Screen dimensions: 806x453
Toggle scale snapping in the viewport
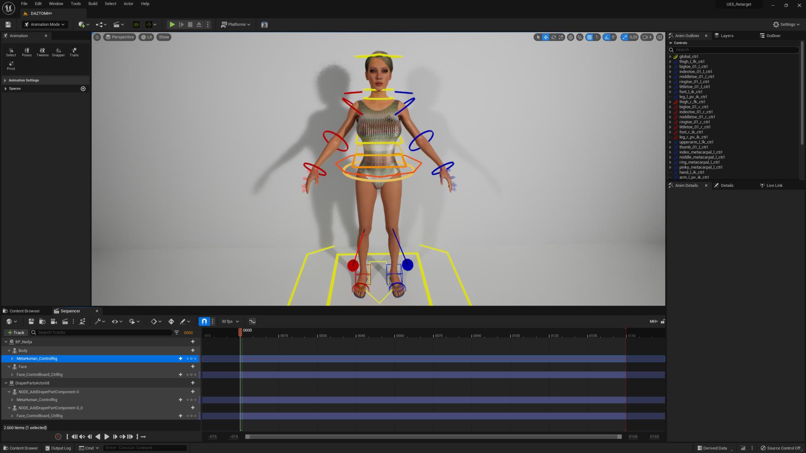[625, 37]
